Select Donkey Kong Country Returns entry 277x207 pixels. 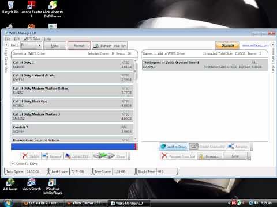click(73, 139)
